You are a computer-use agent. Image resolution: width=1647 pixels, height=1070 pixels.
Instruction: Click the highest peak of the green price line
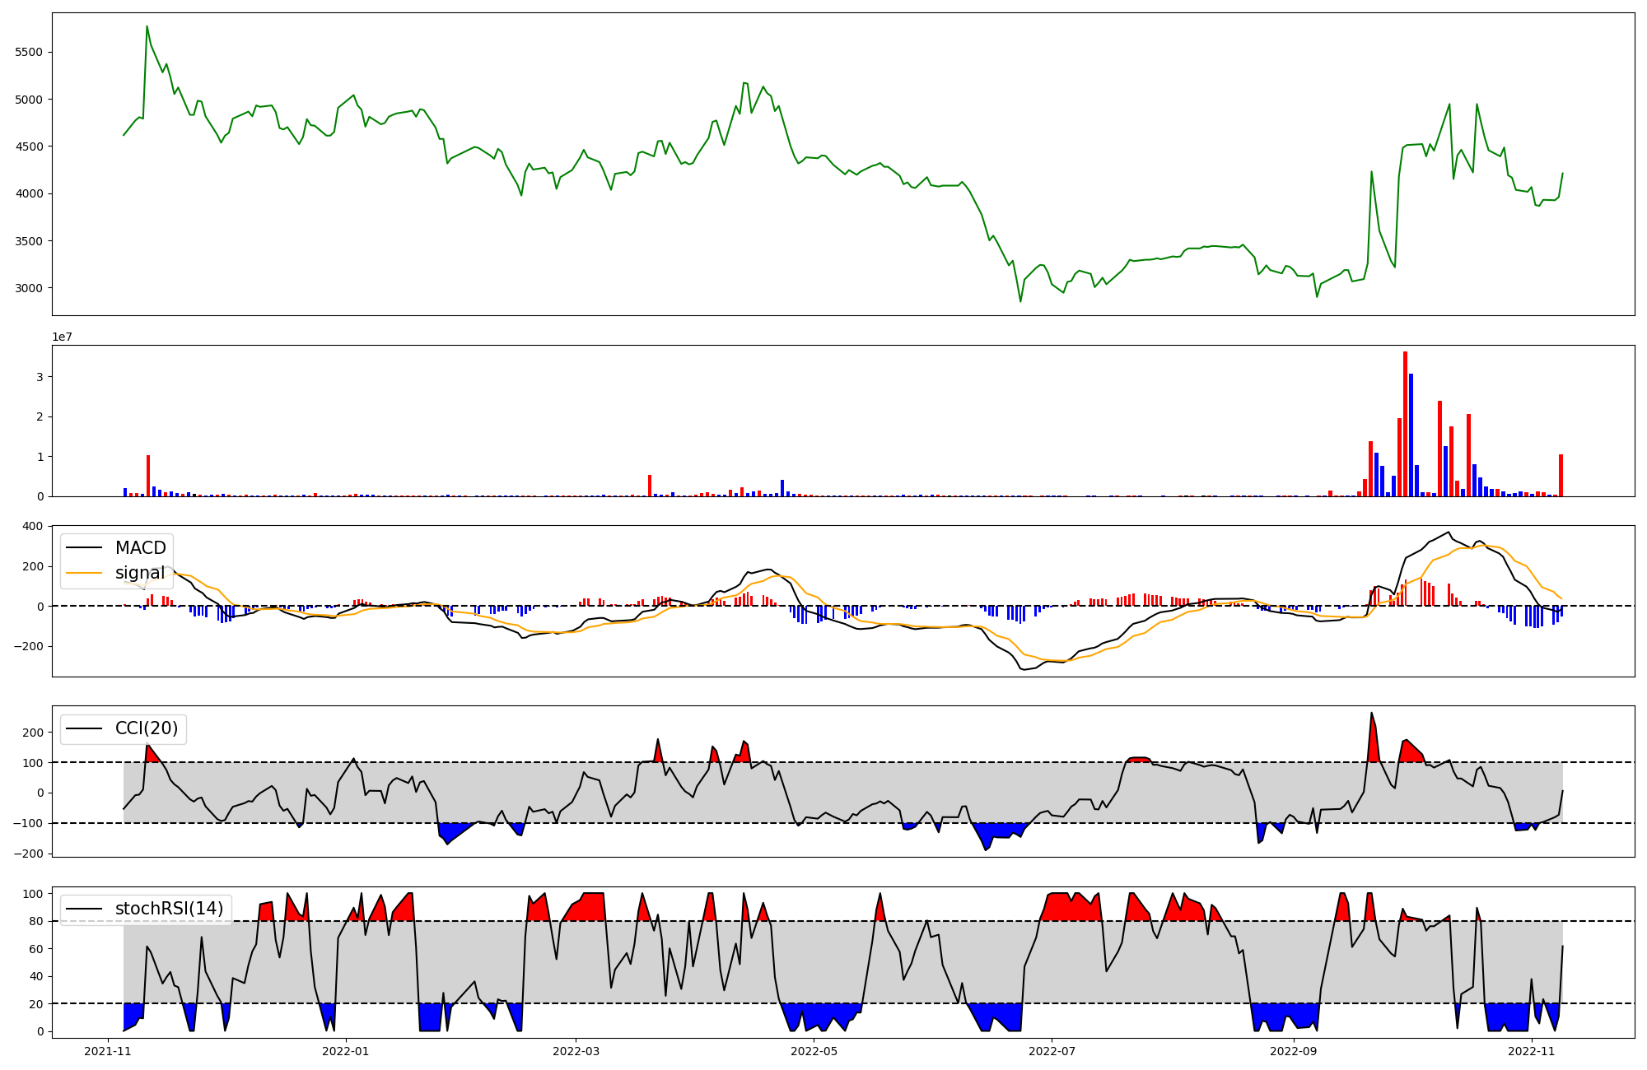pyautogui.click(x=147, y=26)
